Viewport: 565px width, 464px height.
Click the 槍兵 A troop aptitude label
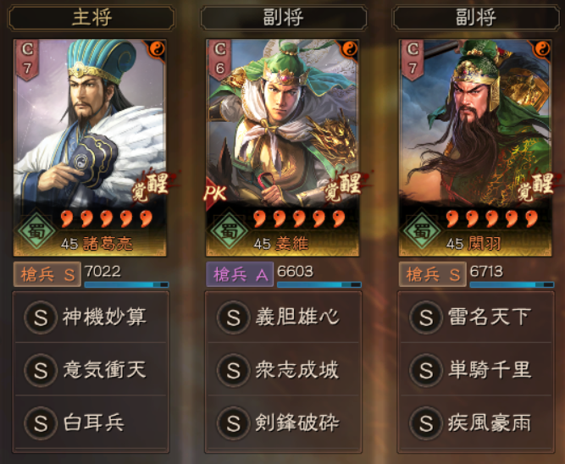[240, 275]
